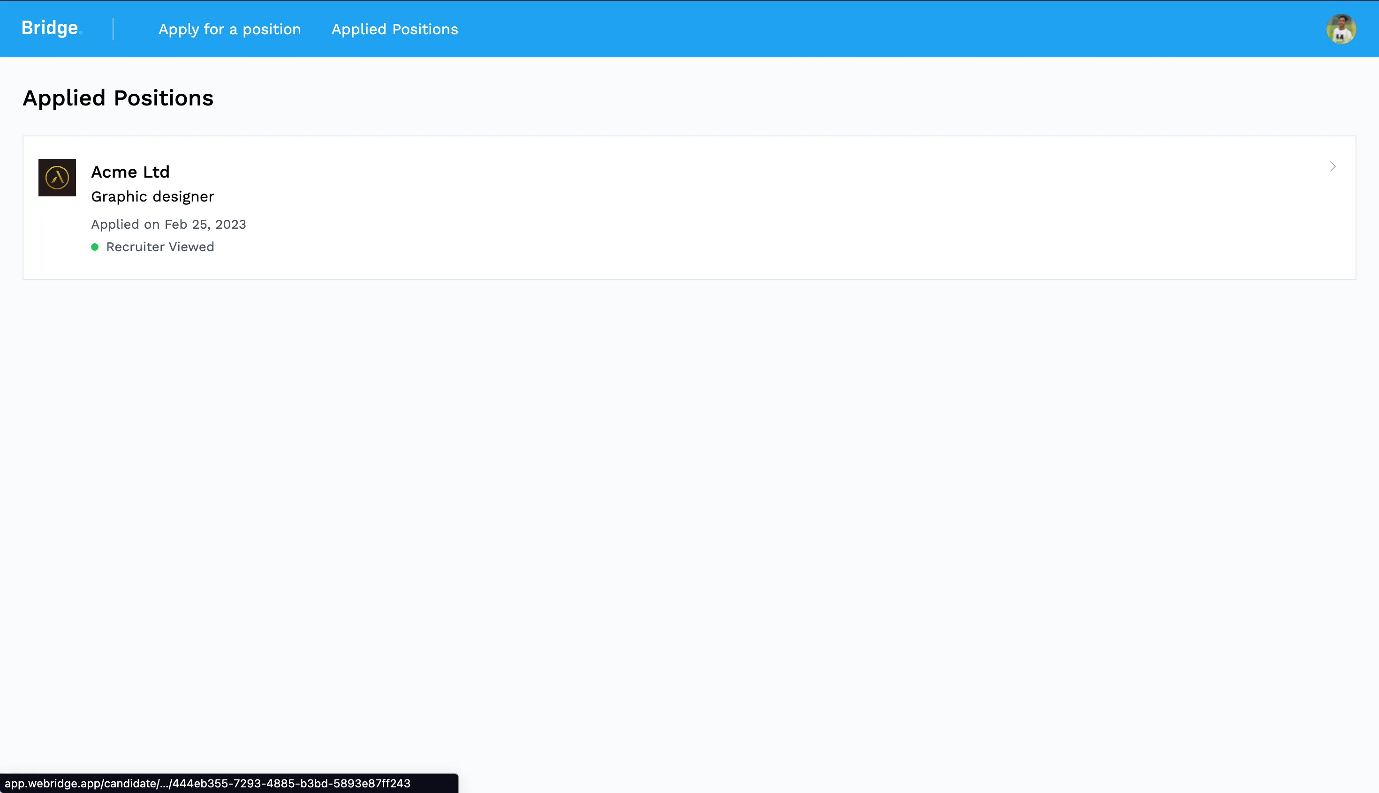Screen dimensions: 1379x793
Task: Expand application using the right chevron arrow
Action: coord(1332,167)
